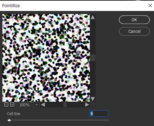
Task: Click the vertical scrollbar thumb of preview
Action: 93,58
